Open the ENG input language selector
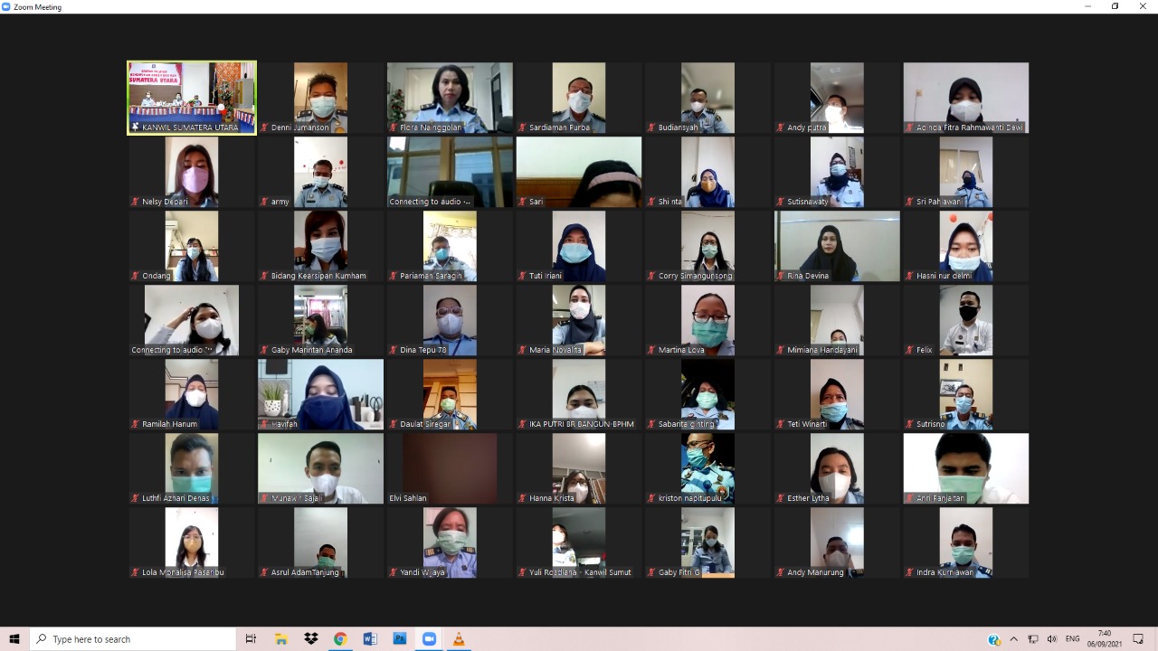1158x651 pixels. coord(1073,639)
